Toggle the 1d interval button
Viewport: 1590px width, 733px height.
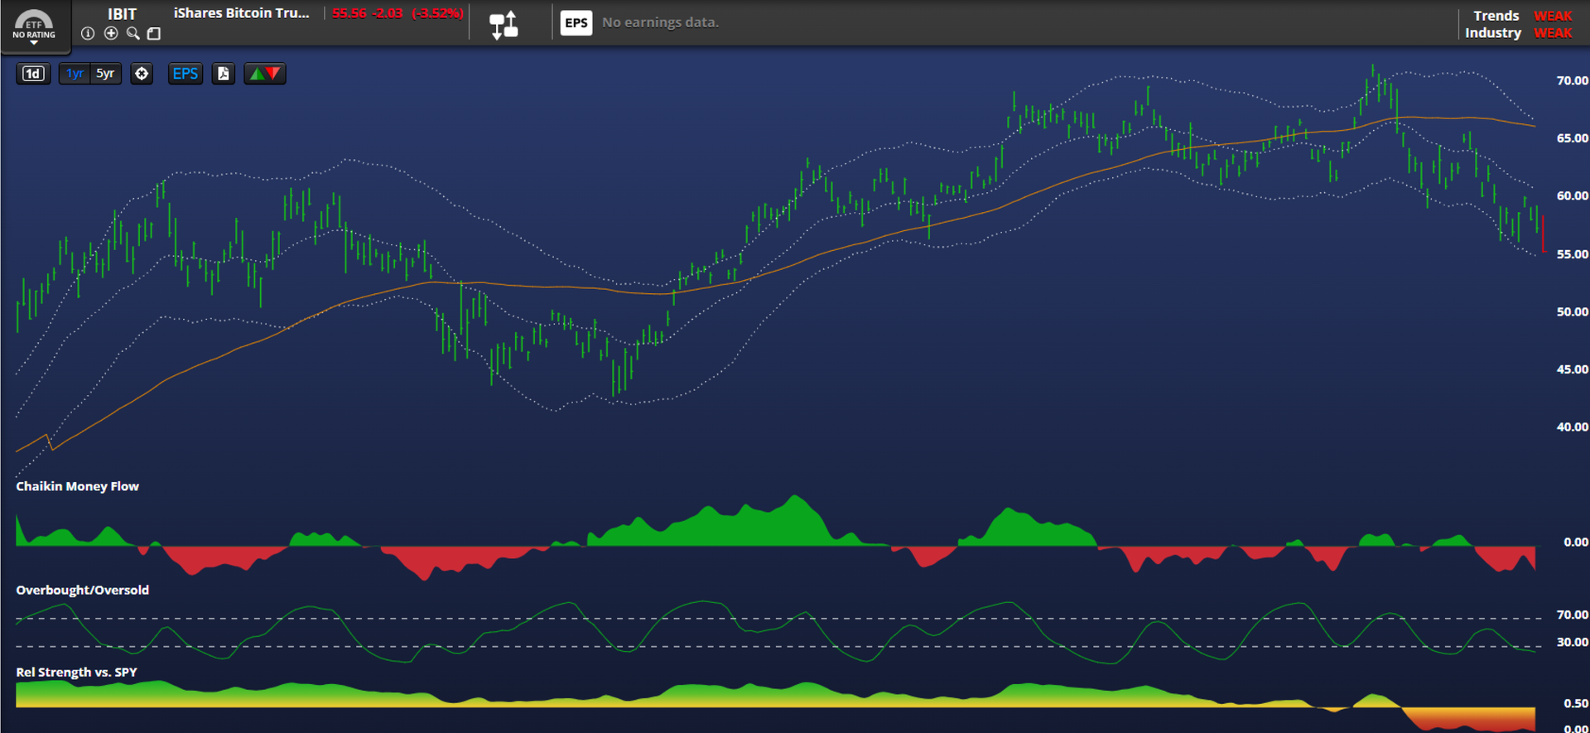point(33,74)
